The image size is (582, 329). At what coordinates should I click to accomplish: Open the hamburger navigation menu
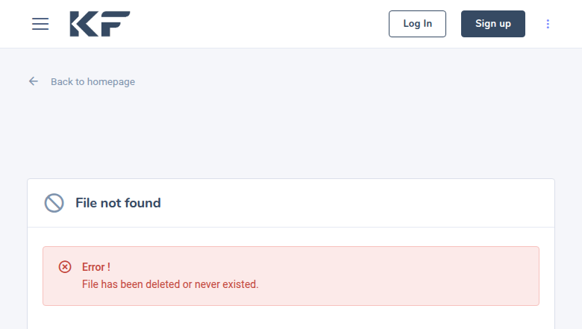40,24
